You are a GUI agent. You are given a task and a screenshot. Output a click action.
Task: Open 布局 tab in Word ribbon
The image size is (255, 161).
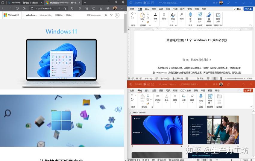click(168, 9)
